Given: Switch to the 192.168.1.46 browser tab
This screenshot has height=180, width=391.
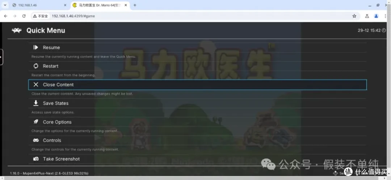Looking at the screenshot, I should click(39, 5).
